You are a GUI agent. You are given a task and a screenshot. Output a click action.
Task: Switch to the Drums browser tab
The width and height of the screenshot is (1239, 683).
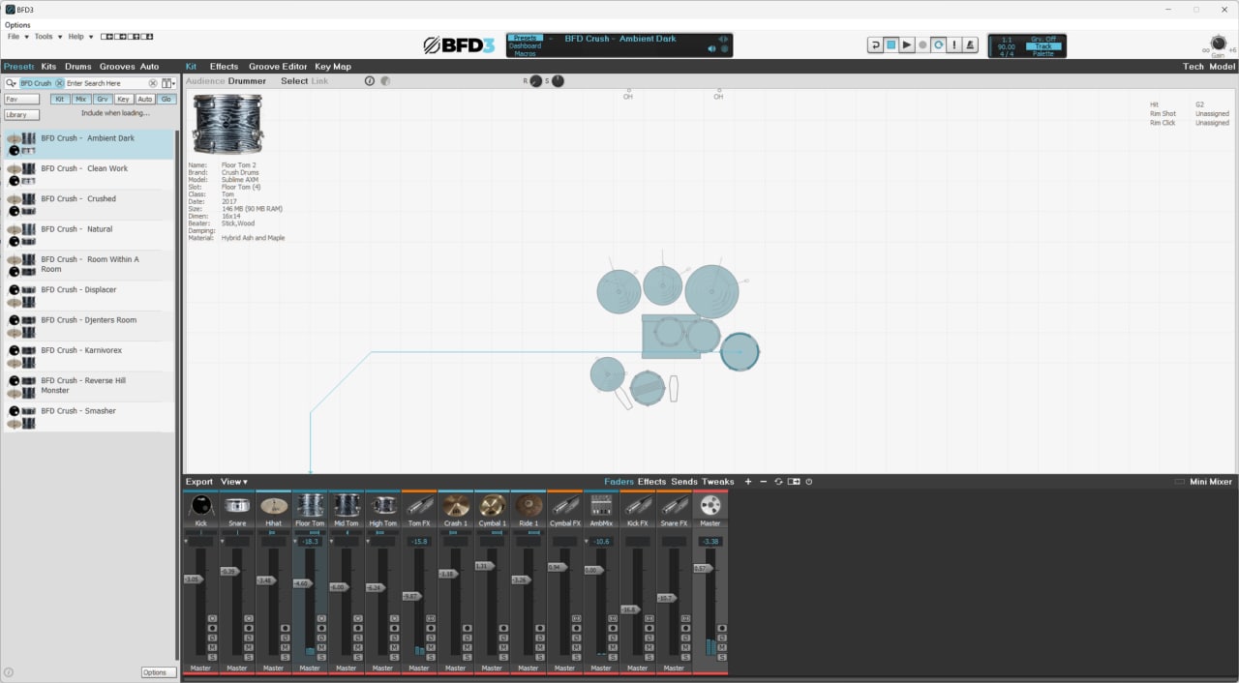[x=78, y=67]
